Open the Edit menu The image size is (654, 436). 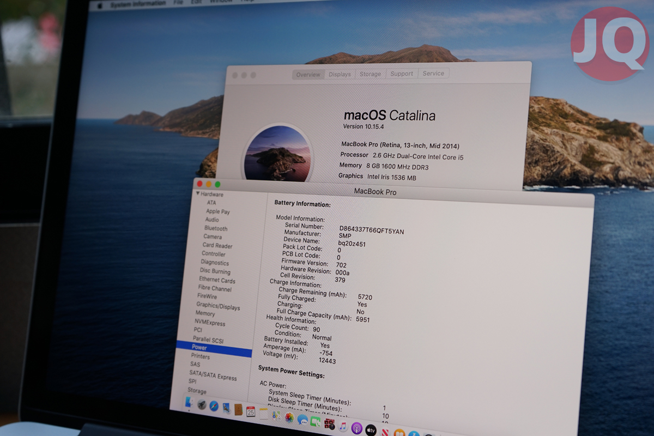coord(197,2)
